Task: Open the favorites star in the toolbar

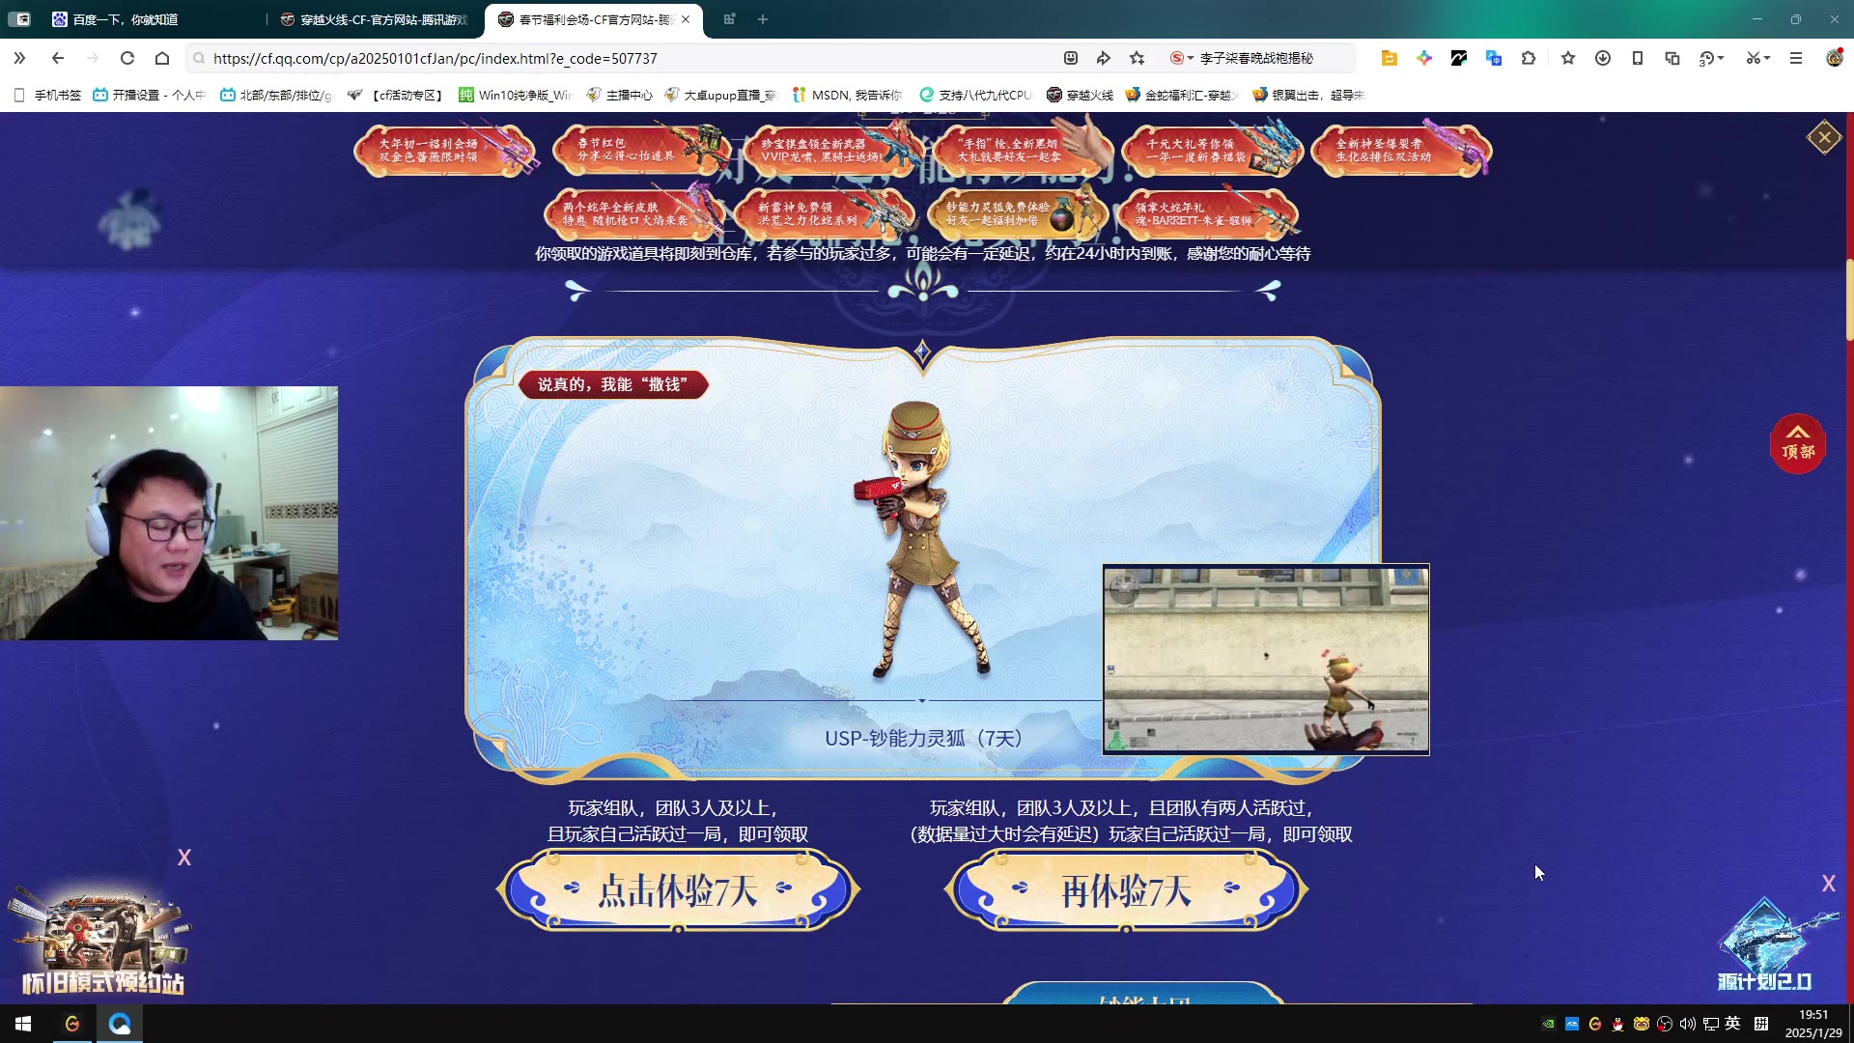Action: pos(1568,58)
